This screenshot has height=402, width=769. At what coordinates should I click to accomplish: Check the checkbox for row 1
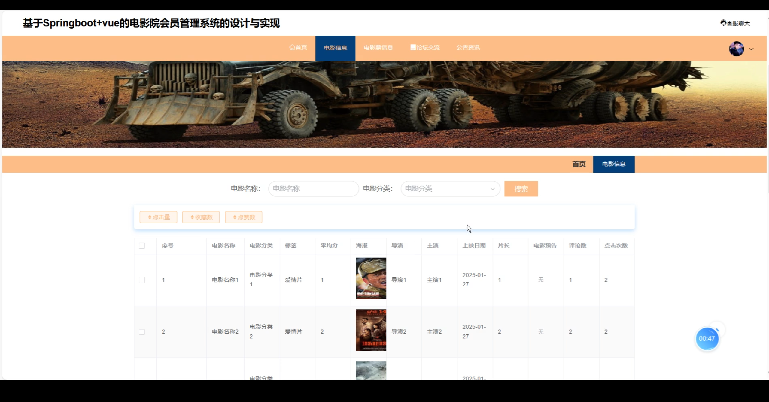(142, 280)
